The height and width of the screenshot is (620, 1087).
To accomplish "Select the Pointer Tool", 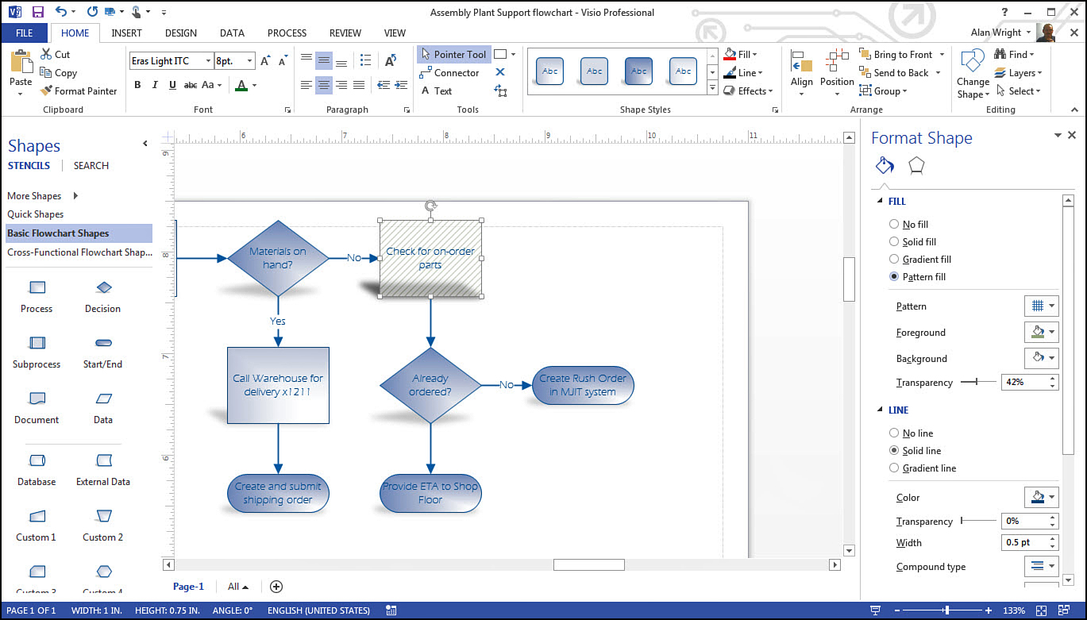I will (x=453, y=55).
